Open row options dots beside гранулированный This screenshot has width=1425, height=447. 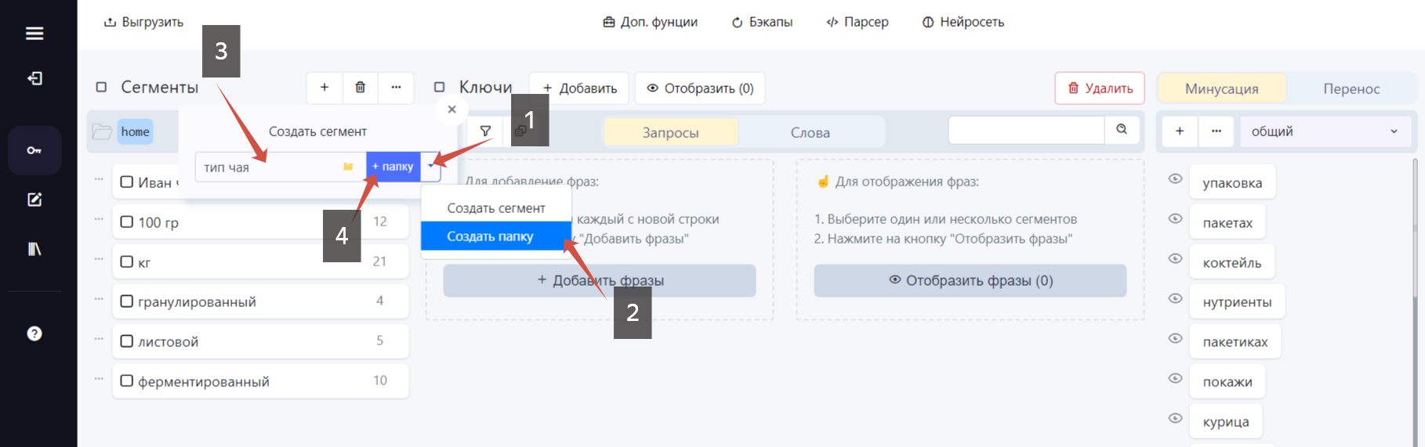point(99,299)
